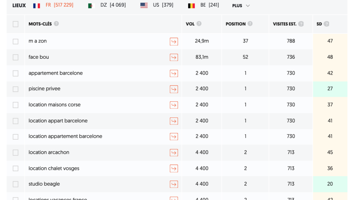
Task: Open SERP arrow icon for 'm a zon'
Action: (174, 42)
